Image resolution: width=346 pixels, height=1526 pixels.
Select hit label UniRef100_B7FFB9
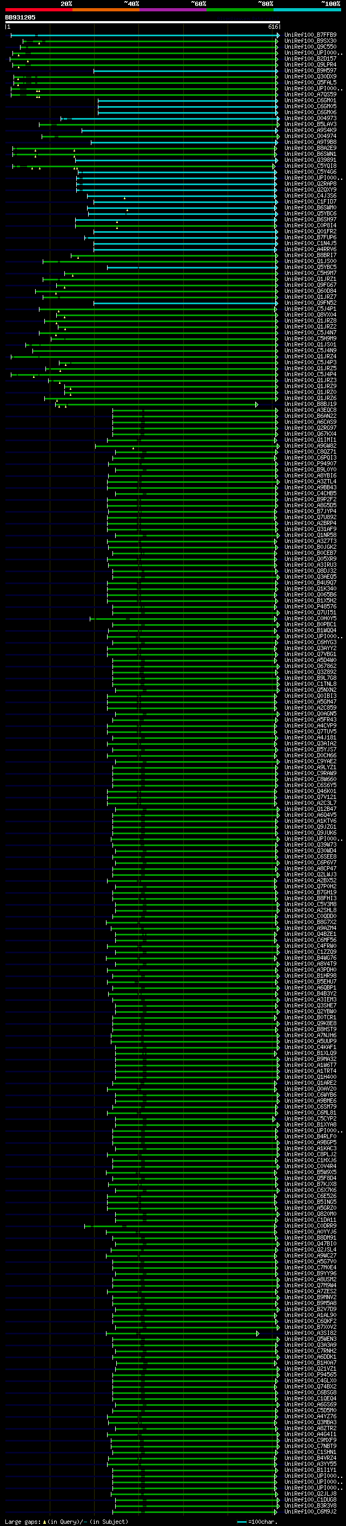click(310, 35)
